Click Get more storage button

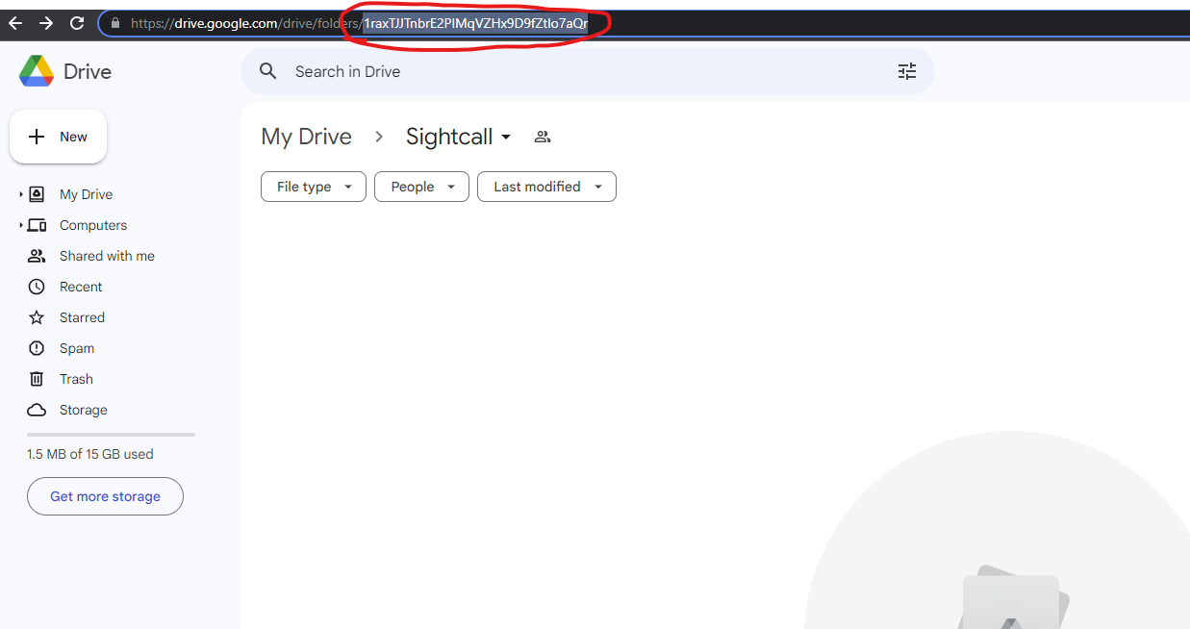(105, 496)
